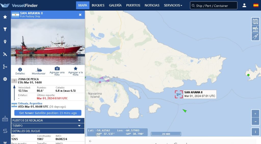Click Get Newer Satellite position button

[48, 113]
